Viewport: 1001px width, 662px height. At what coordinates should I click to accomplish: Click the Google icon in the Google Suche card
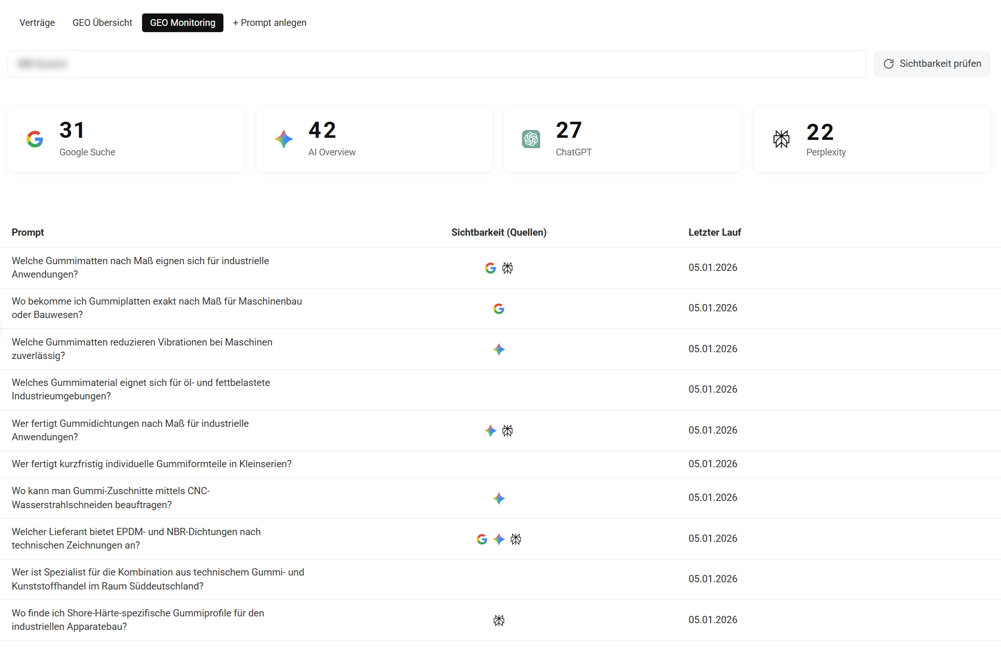35,139
